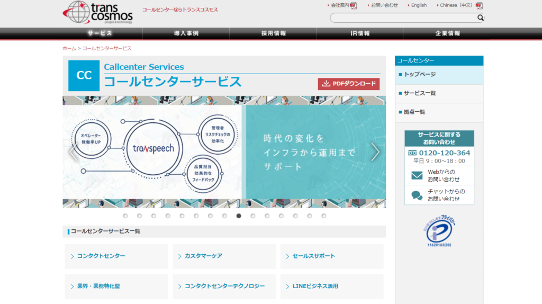Open the 導入事例 navigation menu
The width and height of the screenshot is (542, 304).
coord(186,33)
